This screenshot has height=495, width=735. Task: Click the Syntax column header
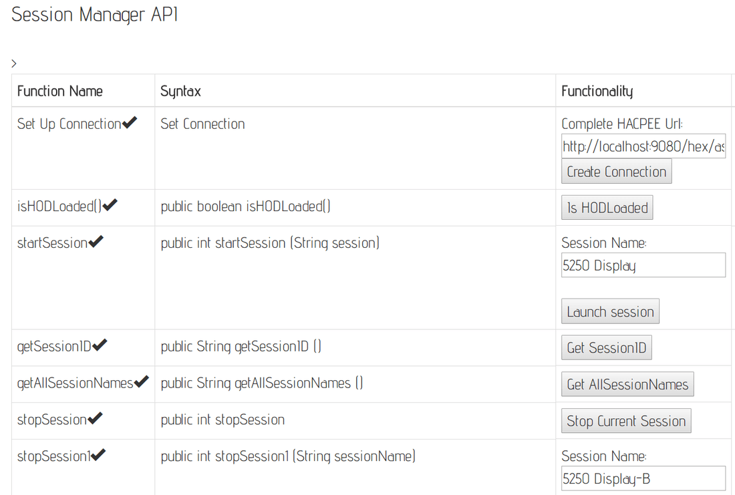coord(181,91)
